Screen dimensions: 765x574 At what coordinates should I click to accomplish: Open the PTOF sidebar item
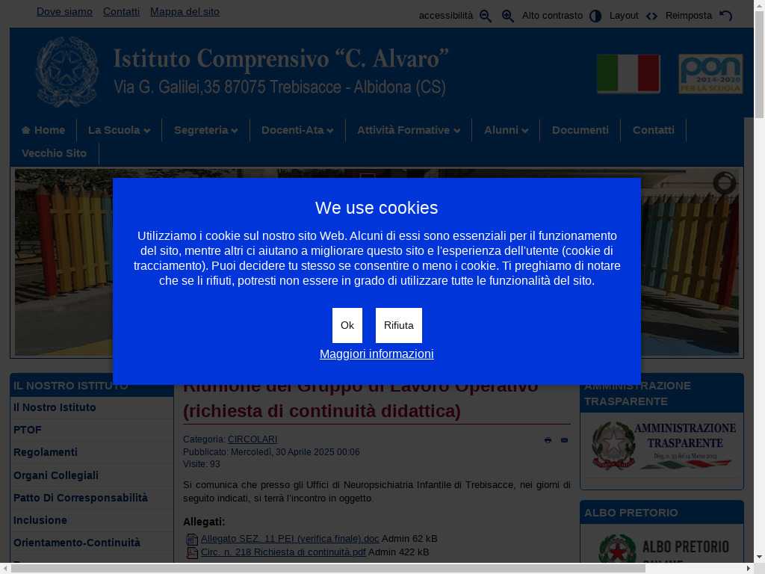pyautogui.click(x=28, y=430)
